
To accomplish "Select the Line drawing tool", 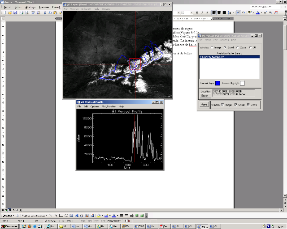I will 50,215.
